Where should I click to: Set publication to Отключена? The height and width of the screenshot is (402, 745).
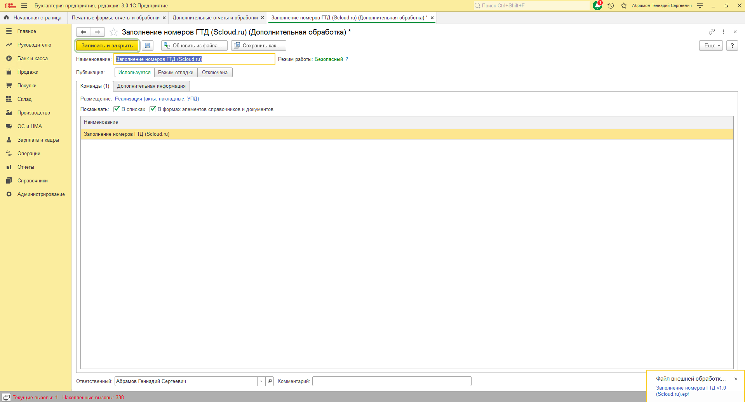215,73
